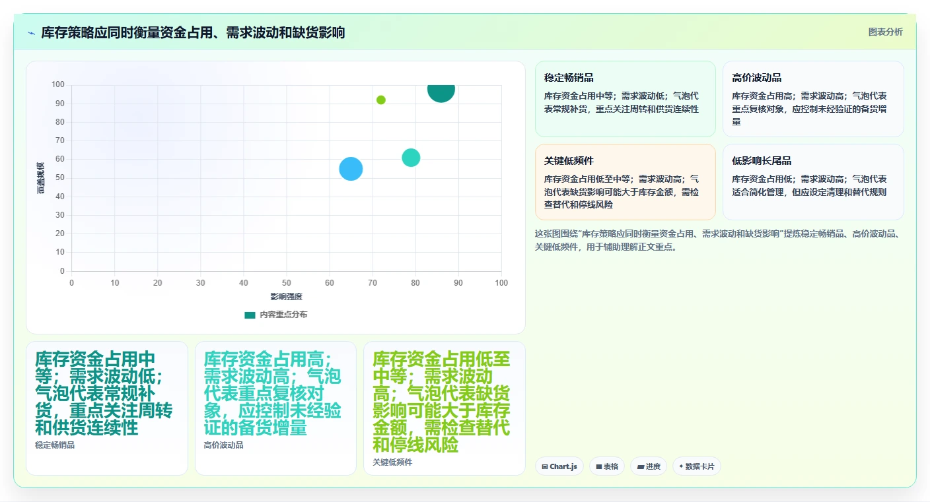This screenshot has height=502, width=930.
Task: Click the 高价波动品 caption under the light teal text
Action: [224, 445]
